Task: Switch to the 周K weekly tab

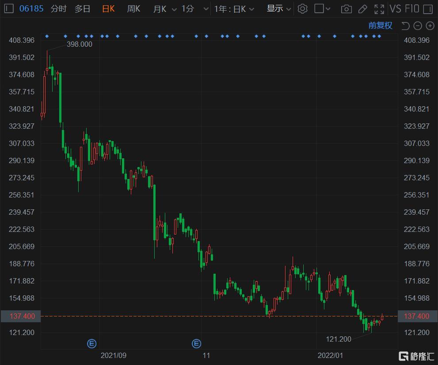Action: pos(133,9)
